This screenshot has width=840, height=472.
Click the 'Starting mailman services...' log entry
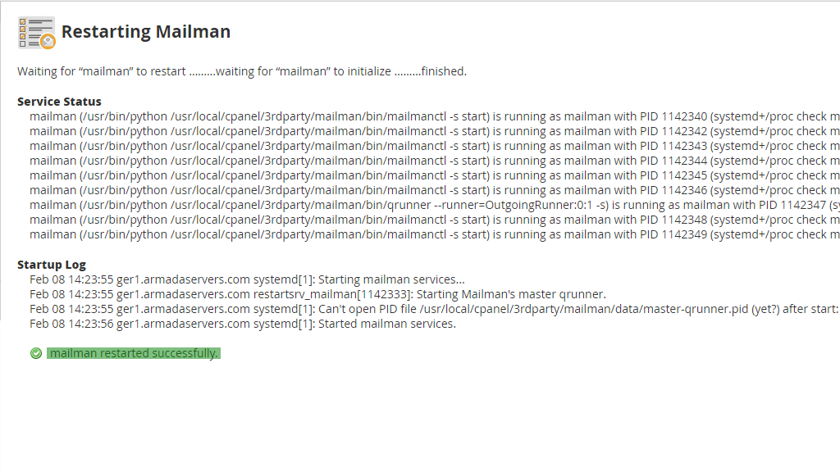[x=247, y=279]
